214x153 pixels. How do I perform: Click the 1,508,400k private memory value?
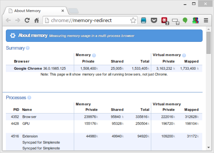[x=89, y=68]
